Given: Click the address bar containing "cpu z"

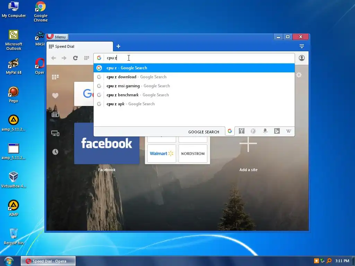Looking at the screenshot, I should (x=194, y=58).
